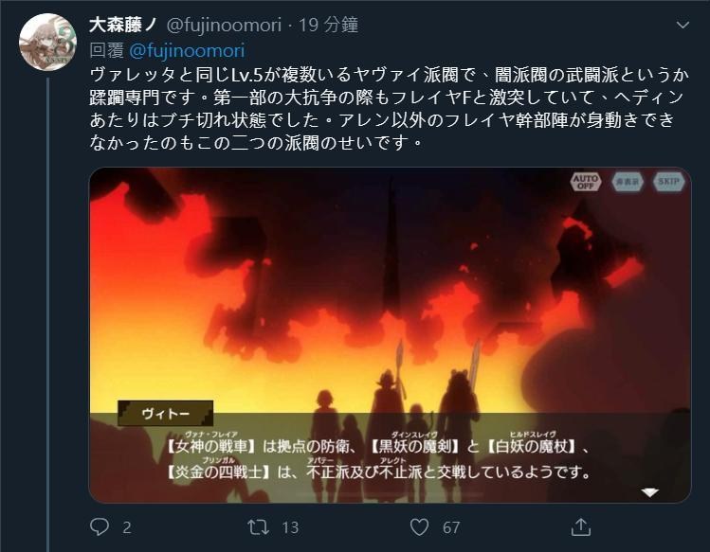Advance dialogue with white down arrow
Image resolution: width=710 pixels, height=552 pixels.
pyautogui.click(x=649, y=492)
